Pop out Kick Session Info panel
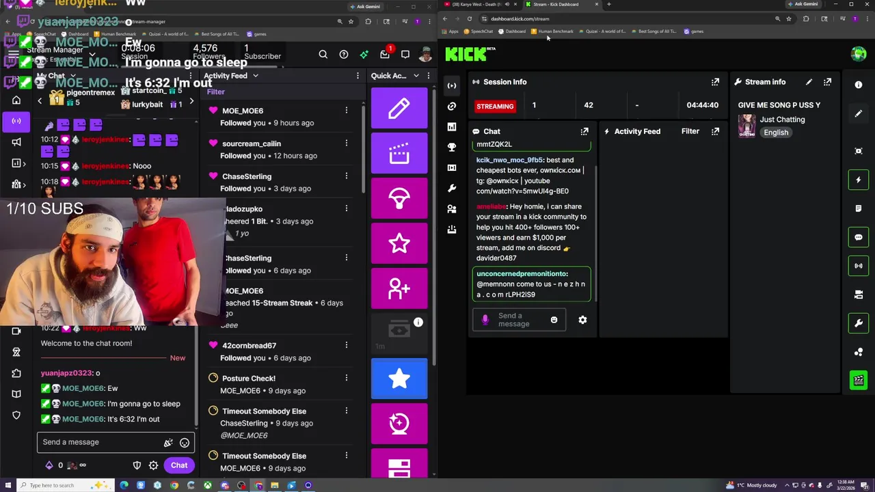The width and height of the screenshot is (875, 492). click(715, 82)
